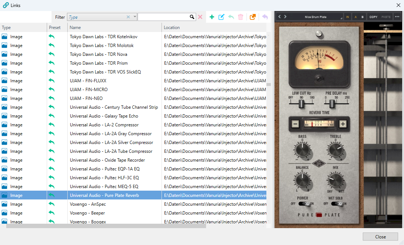
Task: Select Universal Audio - Pultec HLF-3C EQ
Action: pyautogui.click(x=104, y=178)
